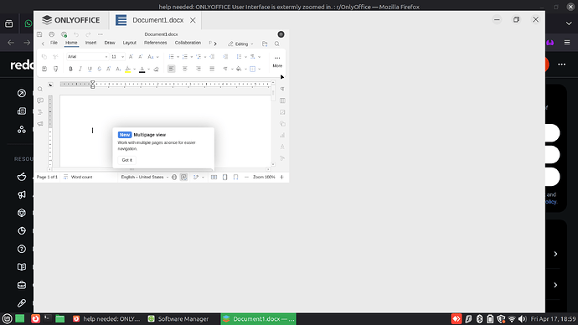
Task: Switch to the References tab
Action: tap(155, 43)
